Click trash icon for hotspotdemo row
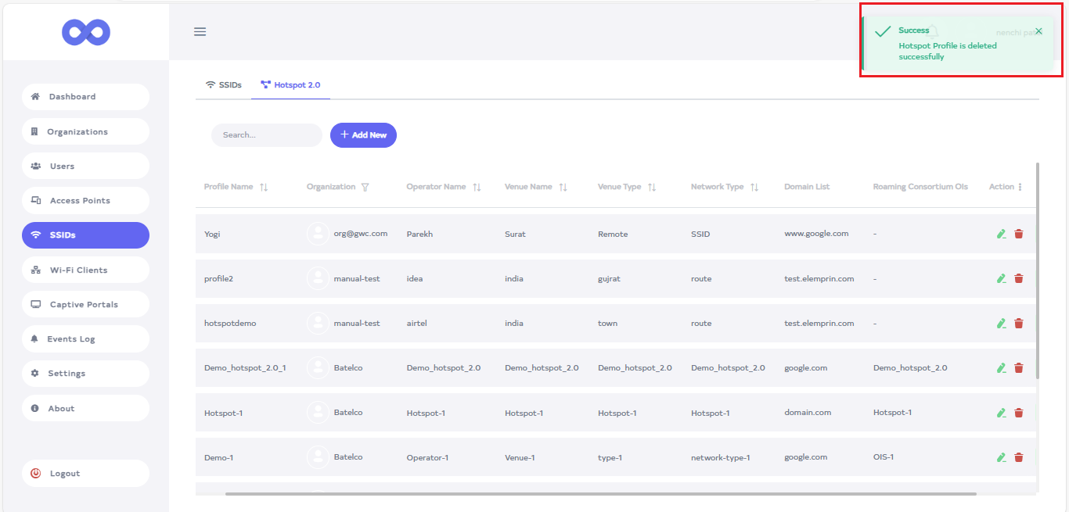The width and height of the screenshot is (1069, 512). [x=1018, y=323]
